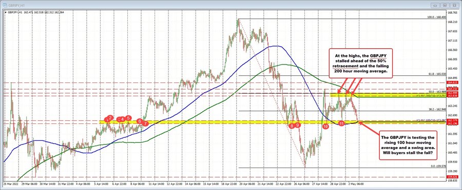This screenshot has height=190, width=462.
Task: Click the 168.765 value on price axis
Action: (453, 12)
